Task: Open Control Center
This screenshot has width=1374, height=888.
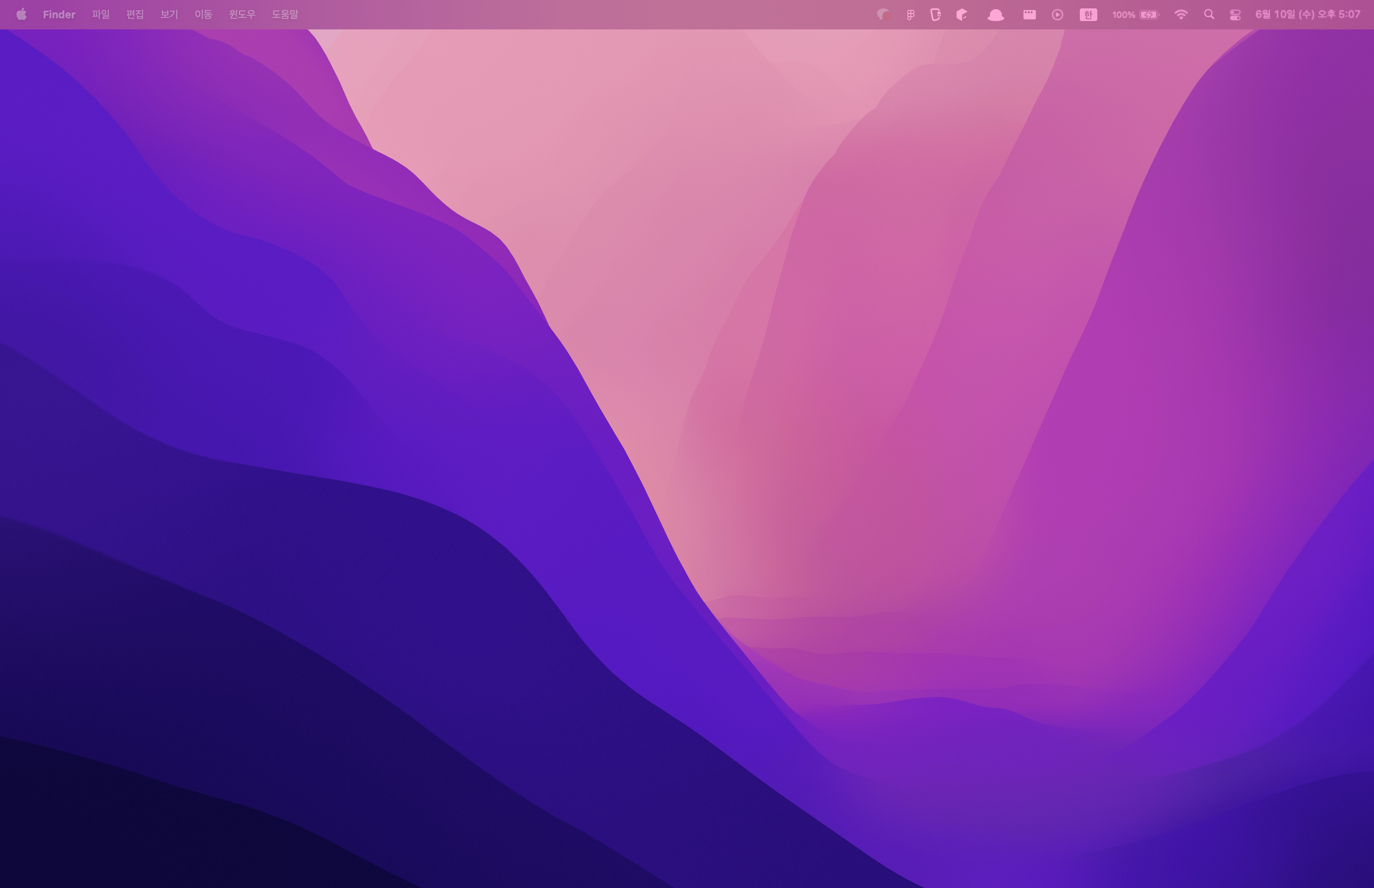Action: coord(1235,15)
